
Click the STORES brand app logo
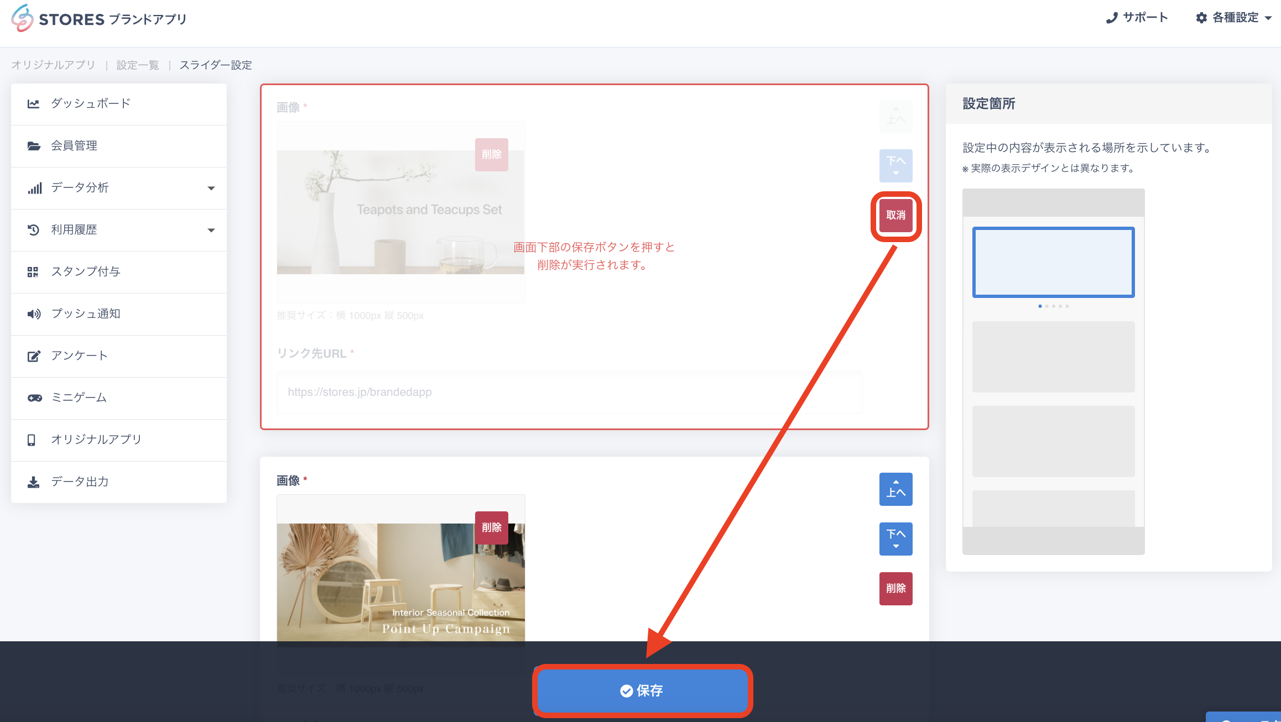99,18
